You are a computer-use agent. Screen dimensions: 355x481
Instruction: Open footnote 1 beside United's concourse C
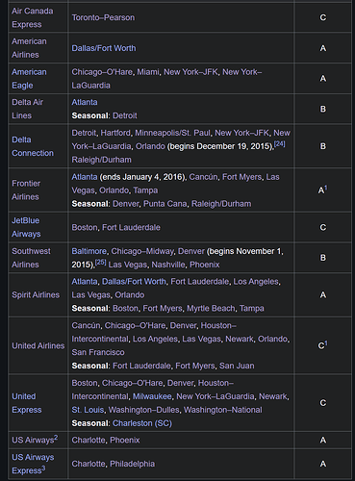point(326,343)
